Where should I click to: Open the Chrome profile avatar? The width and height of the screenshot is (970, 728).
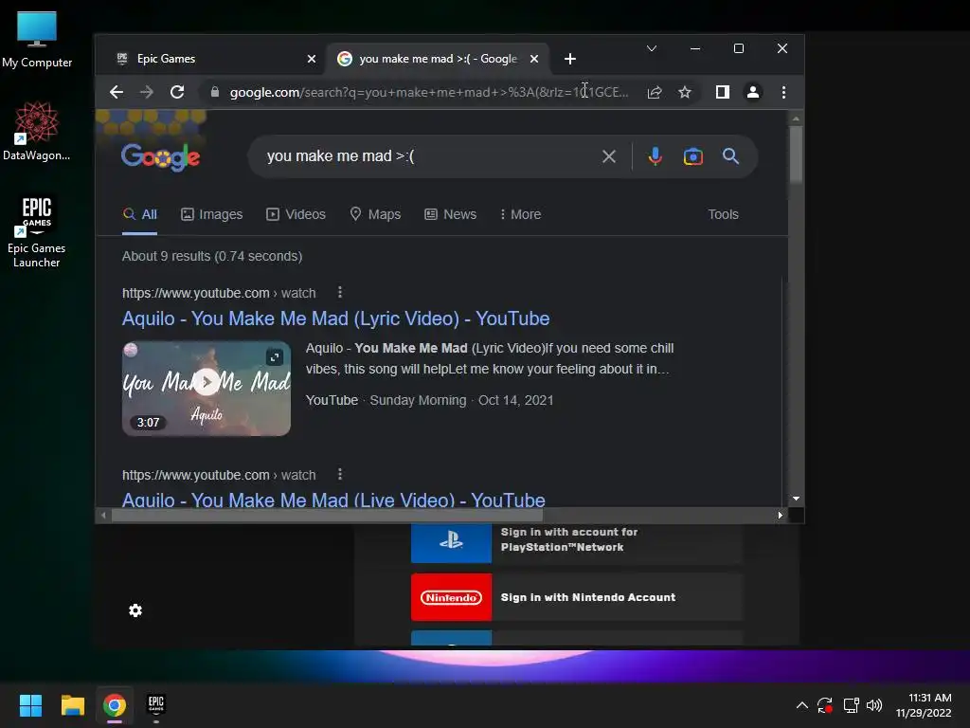(753, 92)
